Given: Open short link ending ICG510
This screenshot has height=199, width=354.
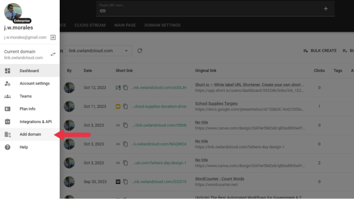Looking at the screenshot, I should click(x=159, y=182).
